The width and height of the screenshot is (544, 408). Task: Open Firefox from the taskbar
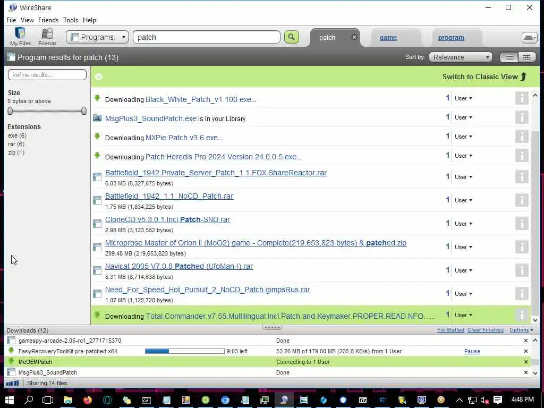[88, 399]
